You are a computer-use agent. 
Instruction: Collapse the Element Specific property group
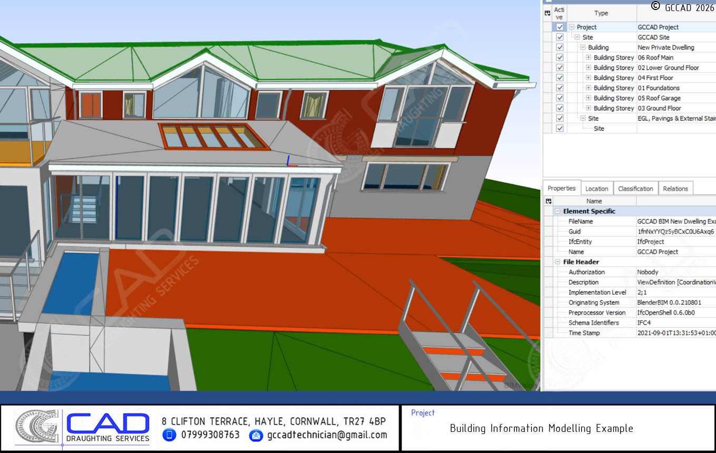coord(557,211)
